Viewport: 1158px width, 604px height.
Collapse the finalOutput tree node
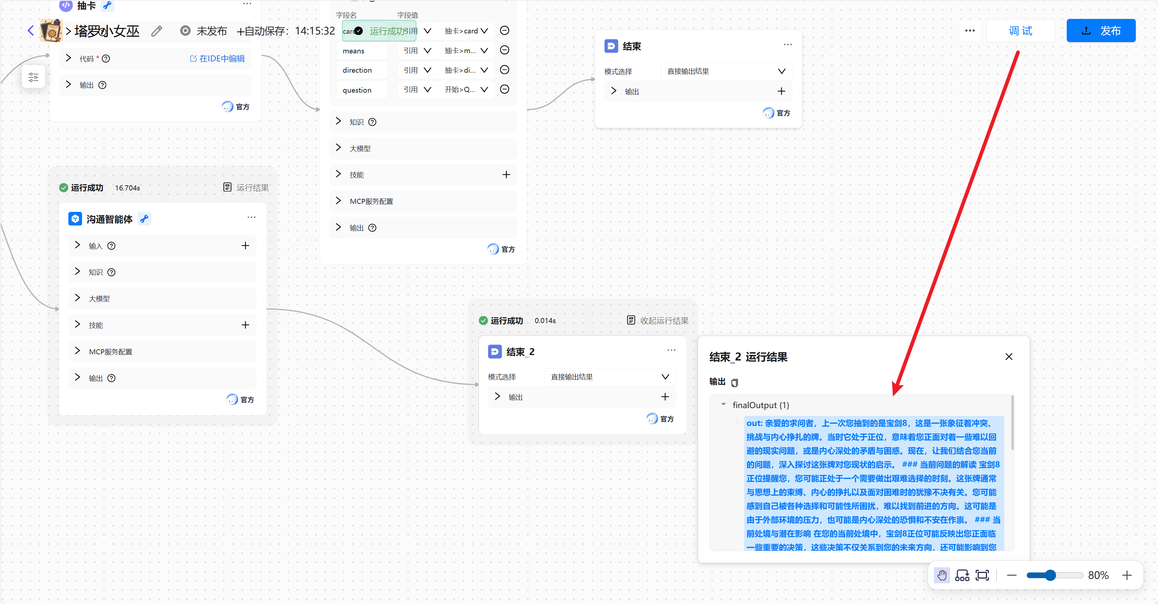[723, 404]
